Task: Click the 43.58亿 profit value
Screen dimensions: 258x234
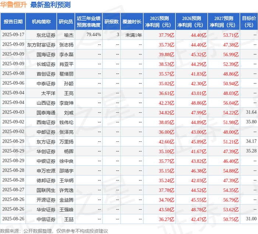Action: click(166, 209)
